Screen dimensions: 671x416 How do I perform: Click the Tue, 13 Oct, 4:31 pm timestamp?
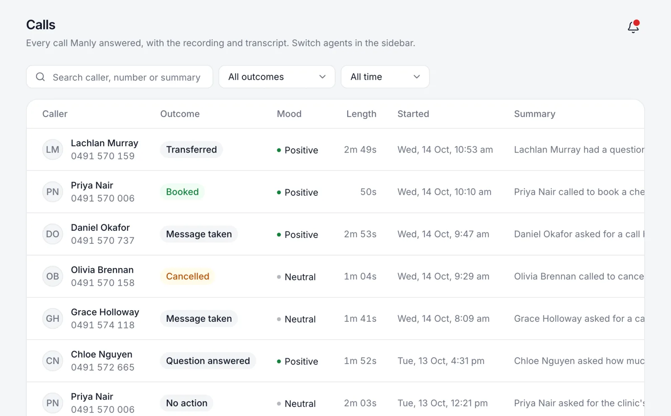(441, 361)
